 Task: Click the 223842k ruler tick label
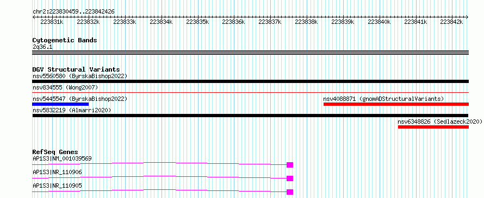coord(451,22)
